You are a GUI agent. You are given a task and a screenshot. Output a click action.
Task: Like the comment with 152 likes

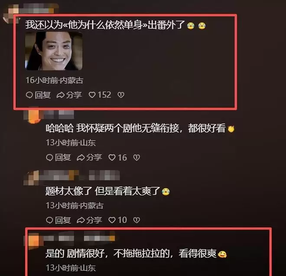(x=92, y=95)
